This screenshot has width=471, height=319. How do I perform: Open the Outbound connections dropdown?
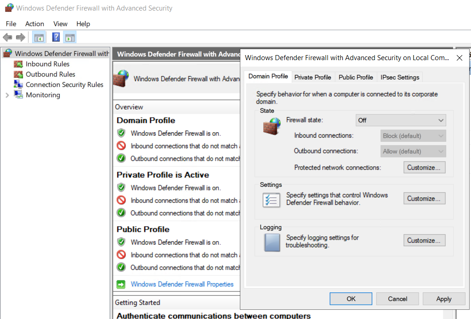[x=413, y=151]
